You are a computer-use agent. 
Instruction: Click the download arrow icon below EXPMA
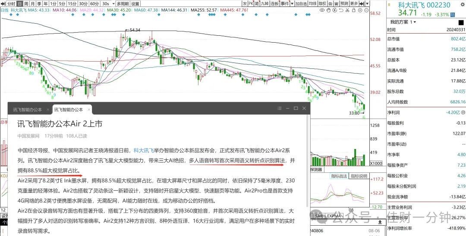pyautogui.click(x=380, y=222)
